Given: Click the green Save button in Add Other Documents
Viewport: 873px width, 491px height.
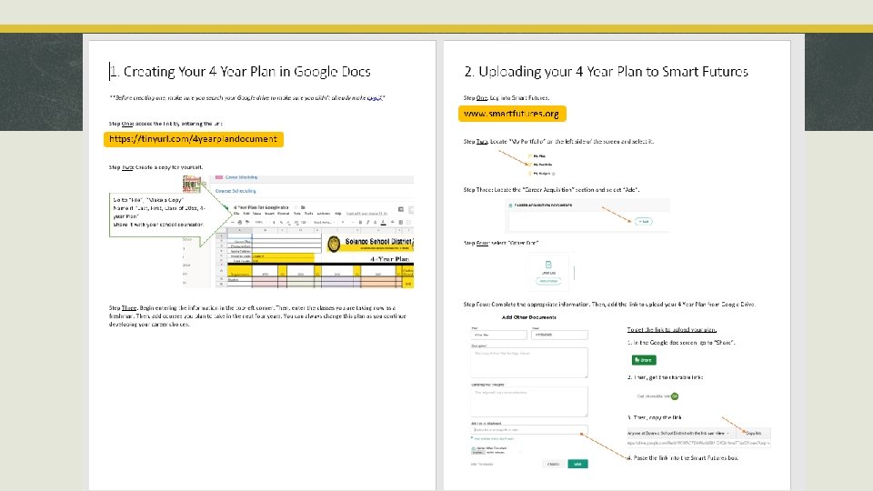Looking at the screenshot, I should click(x=577, y=464).
